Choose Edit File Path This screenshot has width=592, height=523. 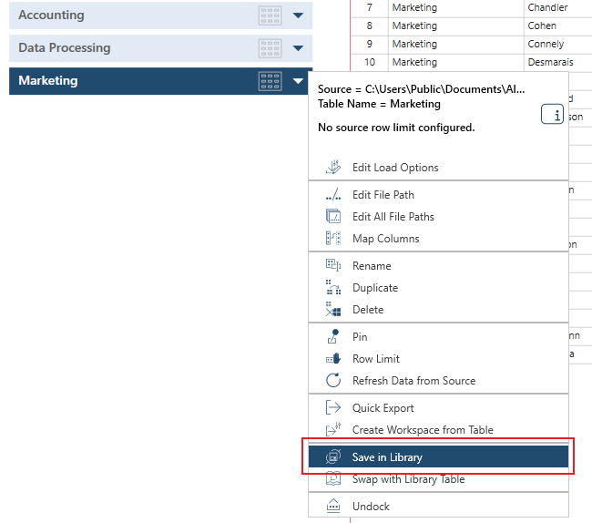click(x=438, y=195)
